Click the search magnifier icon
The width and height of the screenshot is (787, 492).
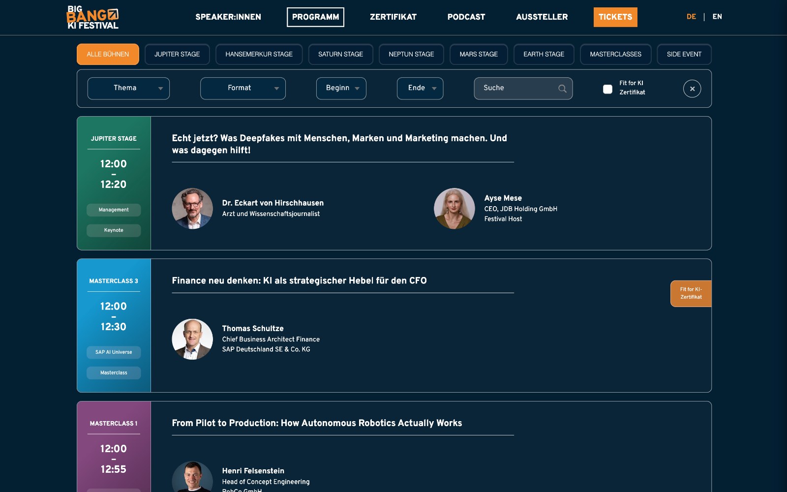pyautogui.click(x=562, y=89)
